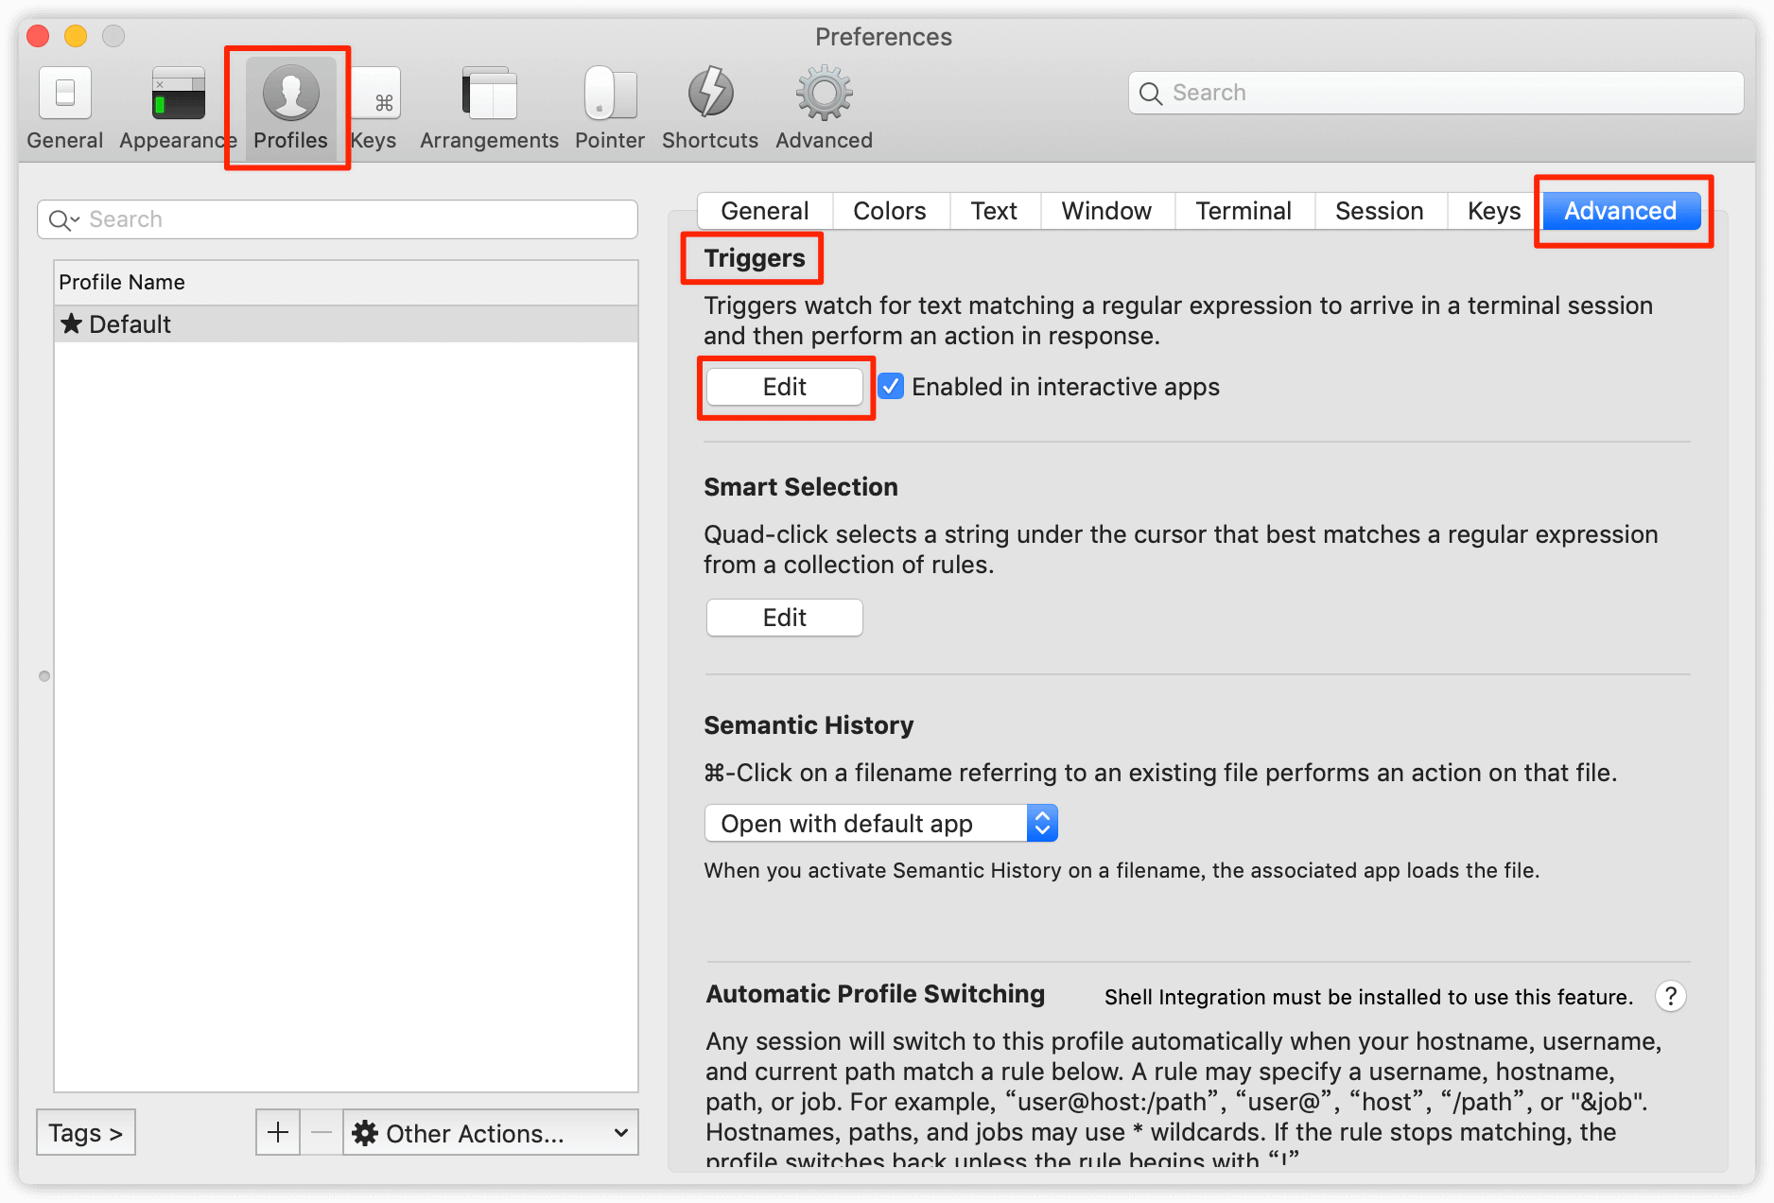Open the General preferences pane icon
The height and width of the screenshot is (1203, 1774).
click(64, 94)
